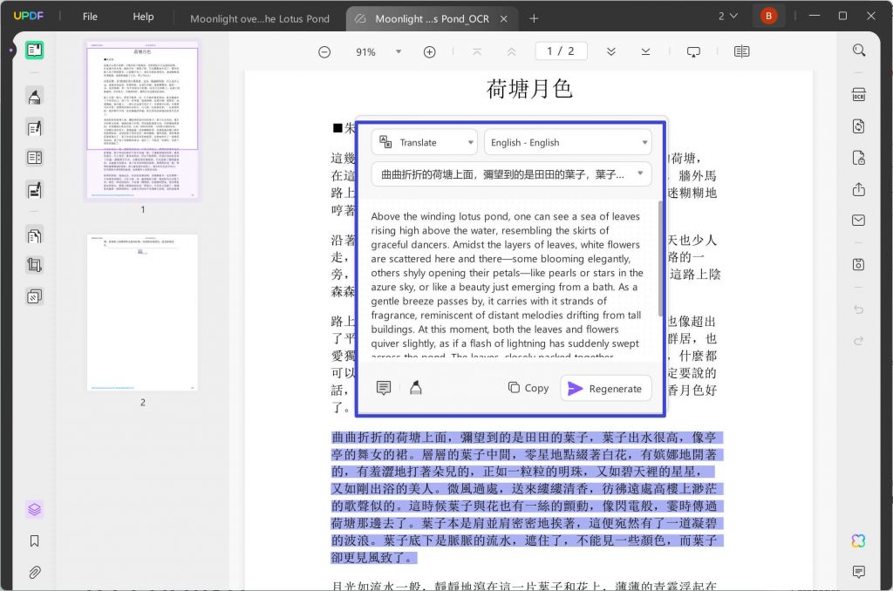Open the AI assistant sparkle icon
This screenshot has height=591, width=893.
858,540
